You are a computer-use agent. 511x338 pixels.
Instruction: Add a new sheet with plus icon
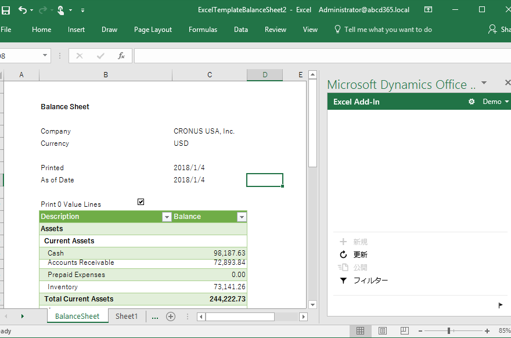click(x=171, y=317)
